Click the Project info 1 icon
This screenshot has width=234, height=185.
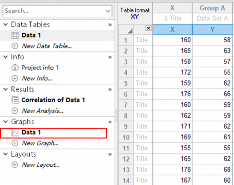click(15, 68)
